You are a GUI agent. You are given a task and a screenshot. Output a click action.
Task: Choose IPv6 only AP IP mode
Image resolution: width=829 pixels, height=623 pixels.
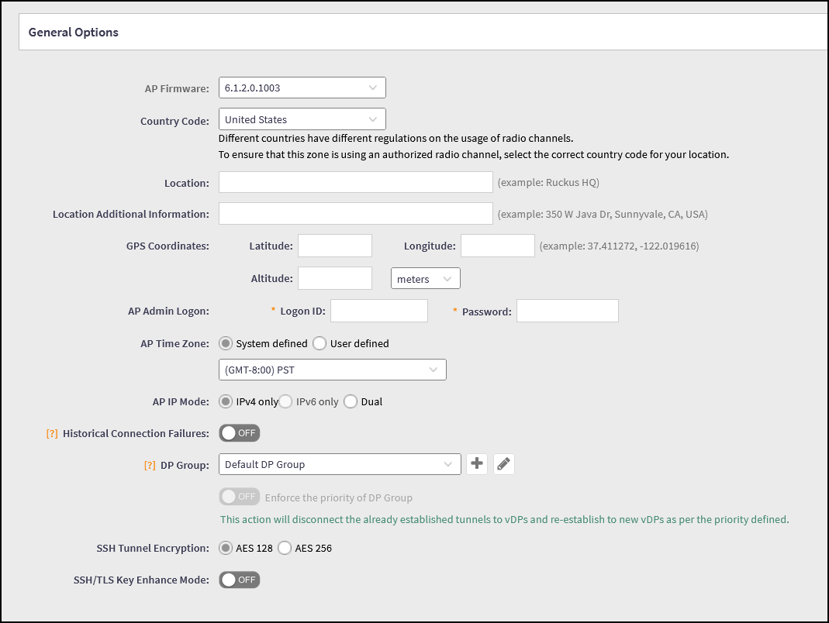pos(285,401)
